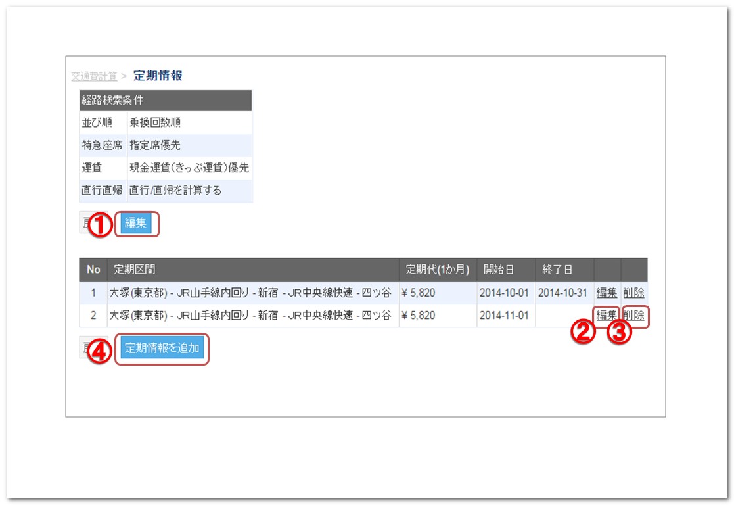Image resolution: width=734 pixels, height=505 pixels.
Task: Click the 運賃 label cell
Action: click(103, 168)
